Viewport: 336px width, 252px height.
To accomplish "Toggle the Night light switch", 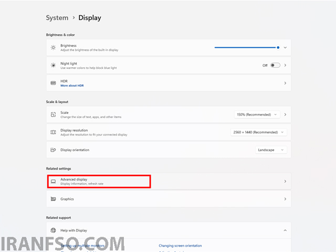I will pyautogui.click(x=275, y=65).
